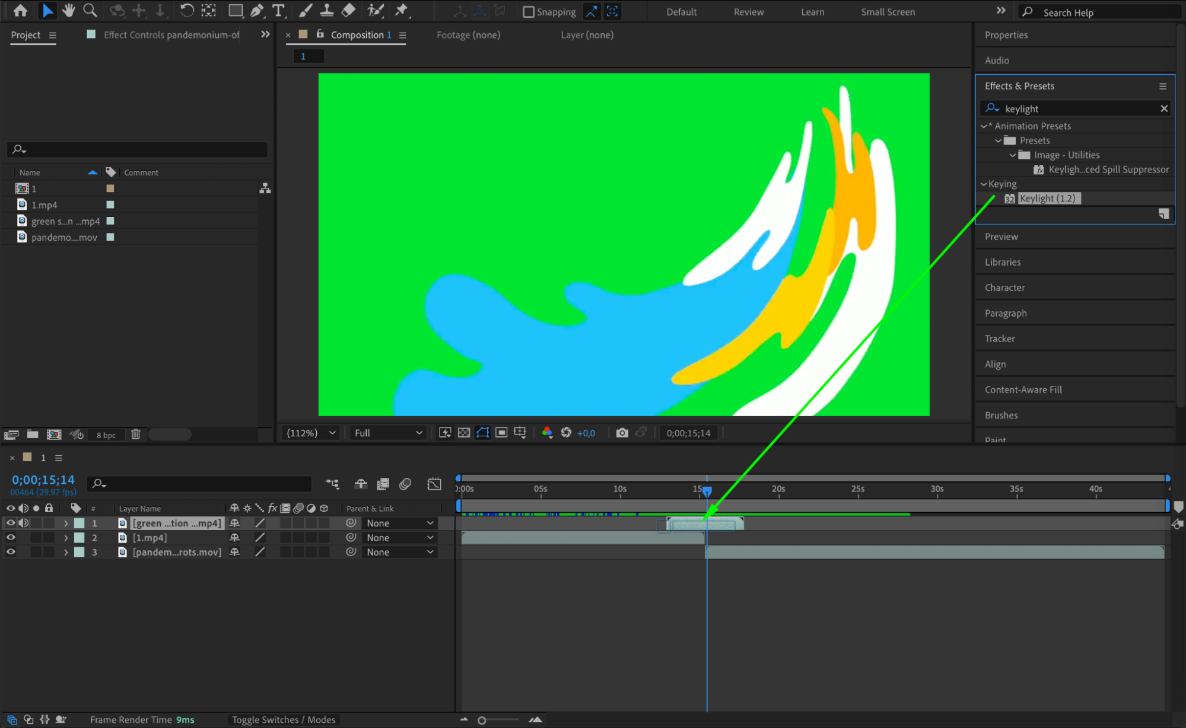Mute audio of green screen layer

(24, 523)
